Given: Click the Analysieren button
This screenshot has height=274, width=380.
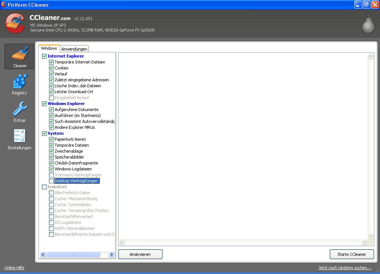Looking at the screenshot, I should (x=140, y=254).
